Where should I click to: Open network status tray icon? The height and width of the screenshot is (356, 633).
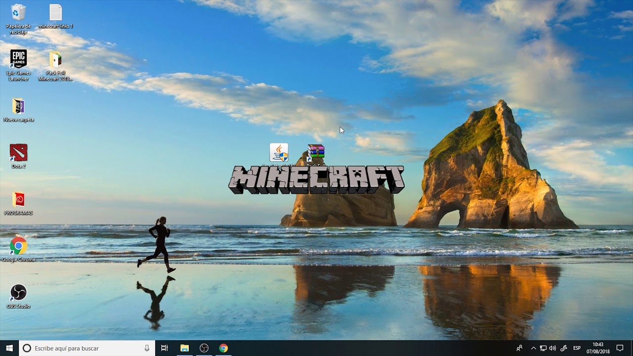click(543, 348)
